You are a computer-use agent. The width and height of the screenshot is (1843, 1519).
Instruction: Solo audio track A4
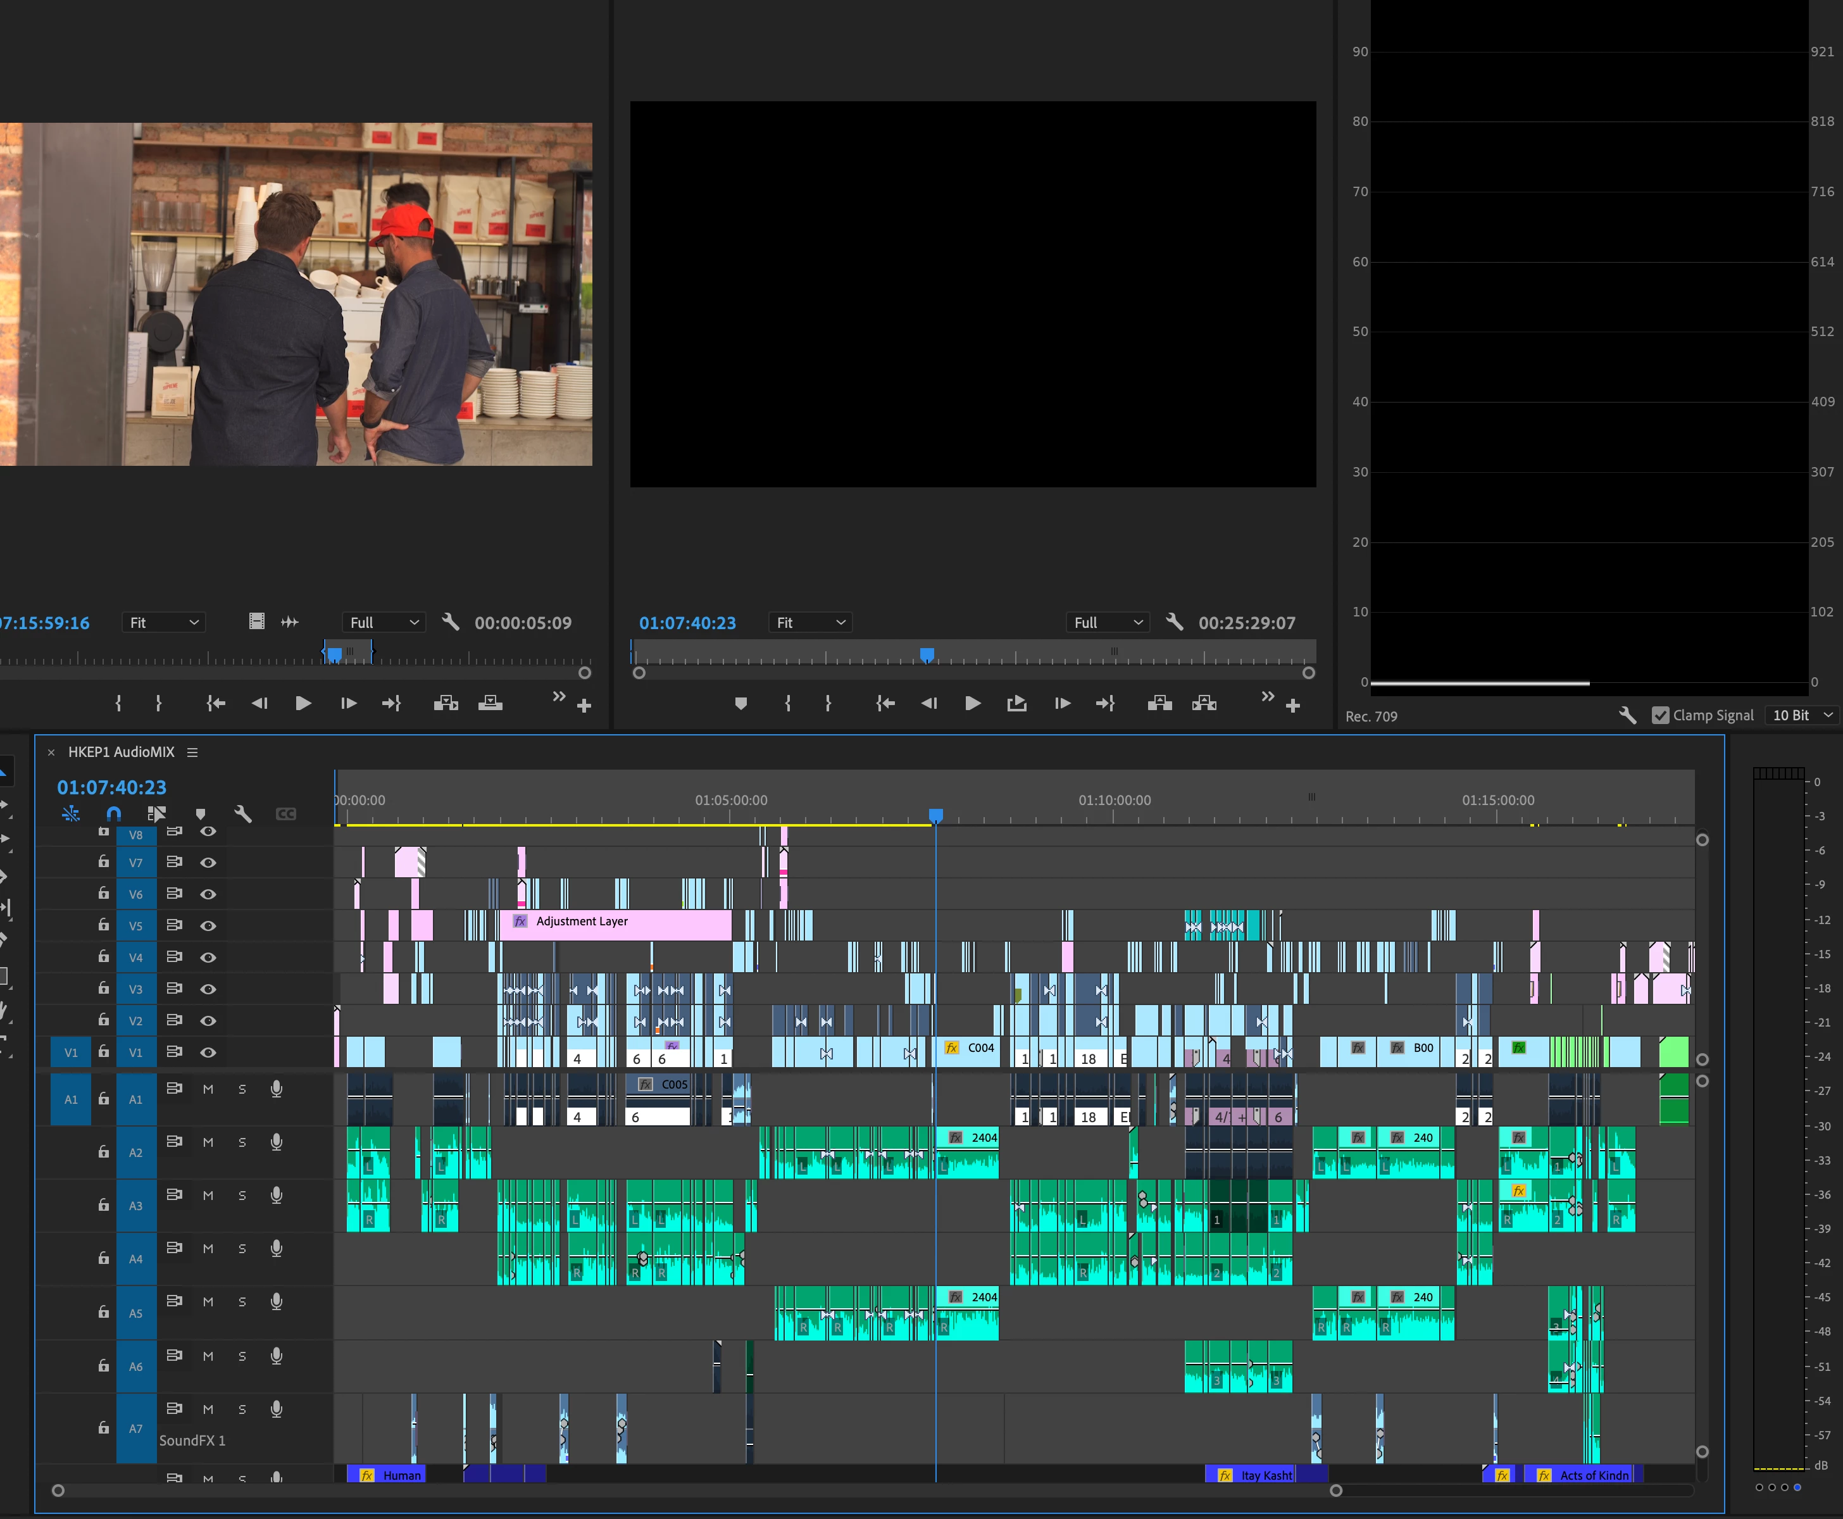click(242, 1249)
